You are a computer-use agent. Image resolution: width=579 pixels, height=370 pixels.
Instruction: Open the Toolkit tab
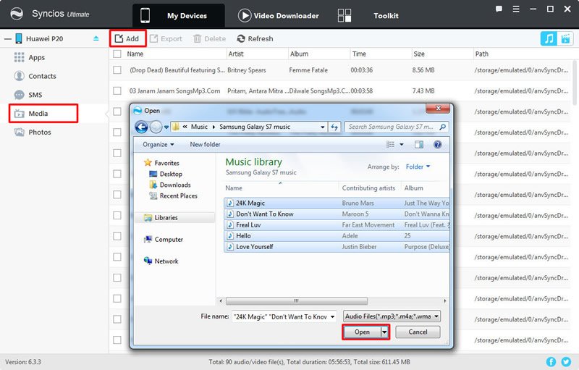368,15
